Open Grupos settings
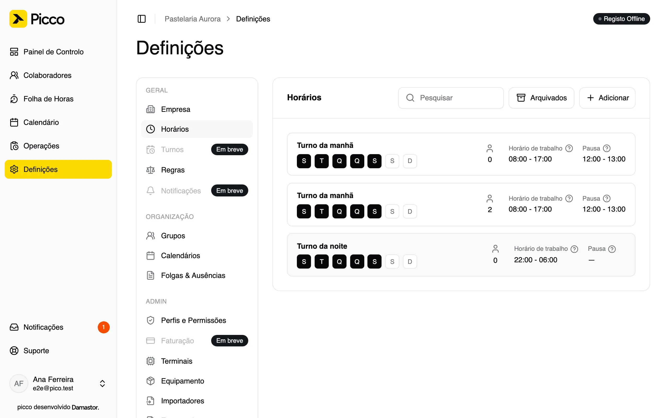 [197, 236]
